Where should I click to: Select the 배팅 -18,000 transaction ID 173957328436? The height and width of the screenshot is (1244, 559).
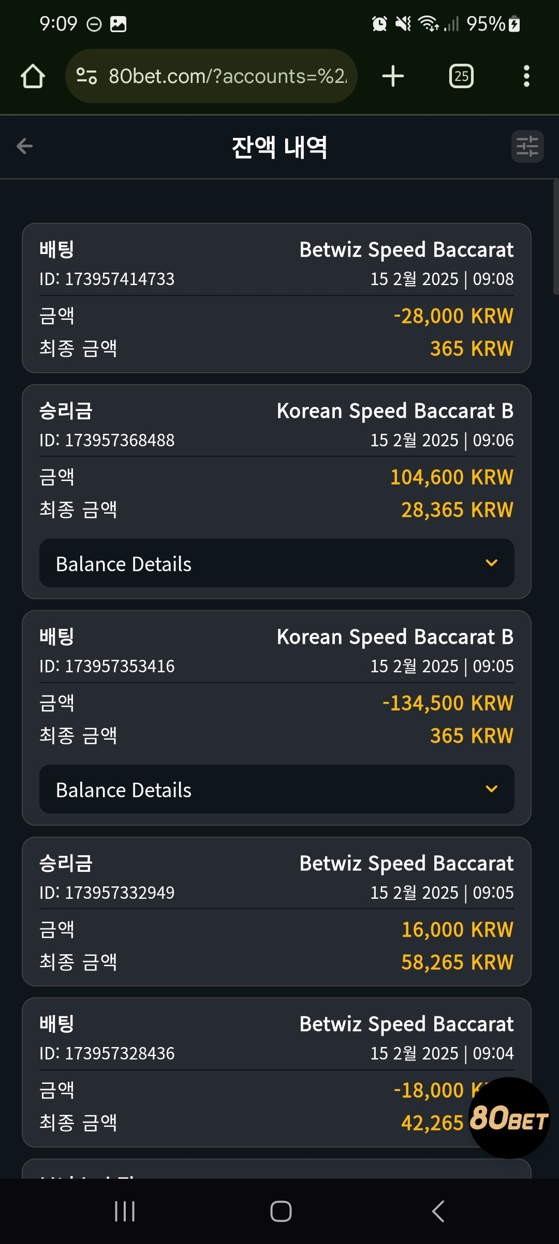pos(277,1072)
